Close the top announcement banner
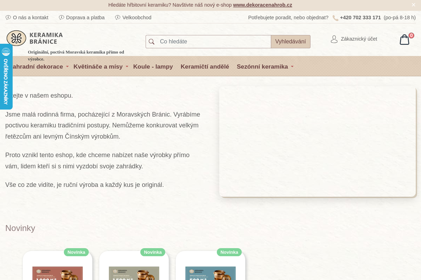 (413, 5)
